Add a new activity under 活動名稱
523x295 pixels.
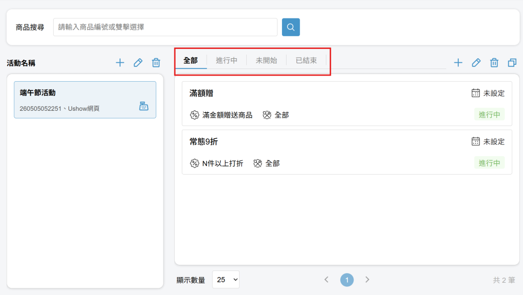pyautogui.click(x=120, y=63)
